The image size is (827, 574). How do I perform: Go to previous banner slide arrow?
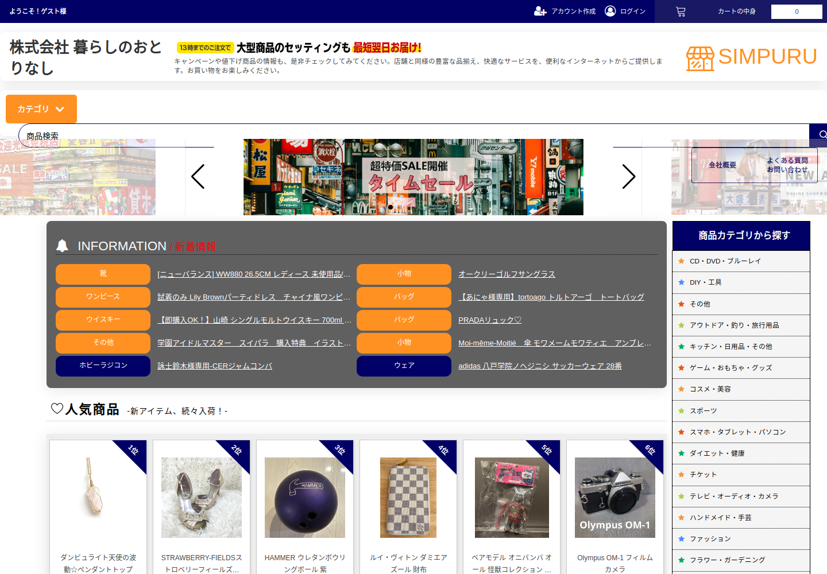198,176
